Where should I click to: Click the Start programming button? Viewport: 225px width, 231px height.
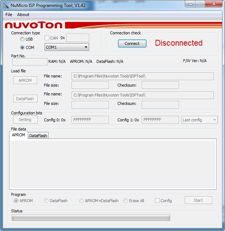click(x=198, y=200)
